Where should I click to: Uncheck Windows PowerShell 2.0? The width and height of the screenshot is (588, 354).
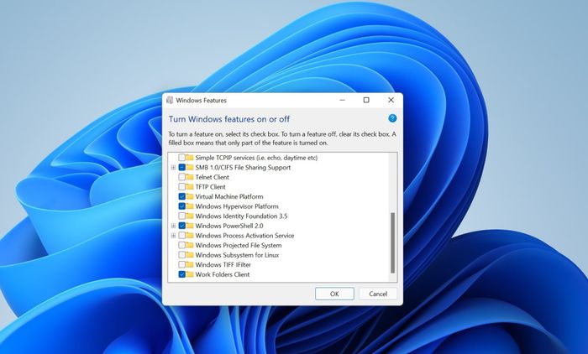pos(182,226)
